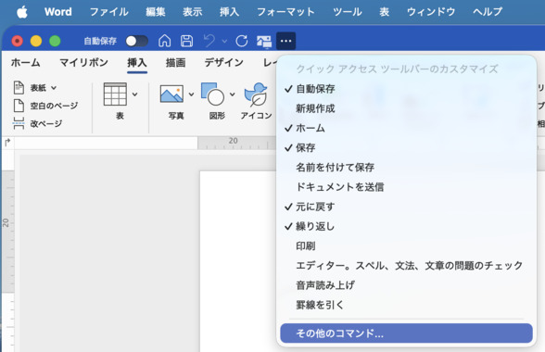This screenshot has width=545, height=352.
Task: Open the ファイル menu
Action: click(109, 12)
